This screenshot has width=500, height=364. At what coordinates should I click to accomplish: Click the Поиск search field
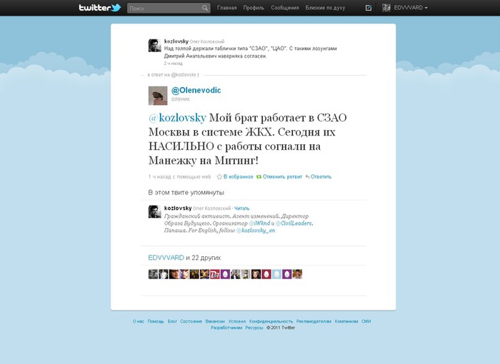pos(164,8)
